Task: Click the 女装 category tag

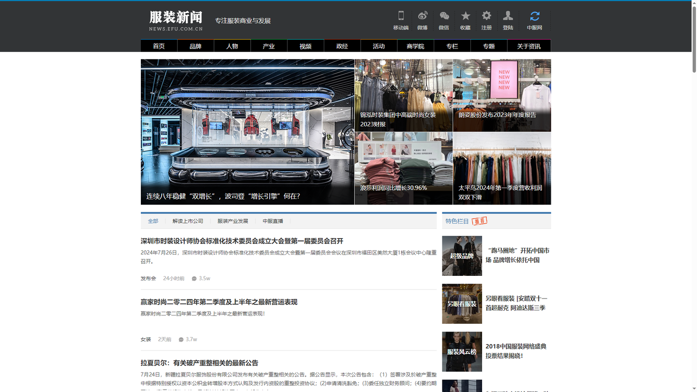Action: (x=146, y=340)
